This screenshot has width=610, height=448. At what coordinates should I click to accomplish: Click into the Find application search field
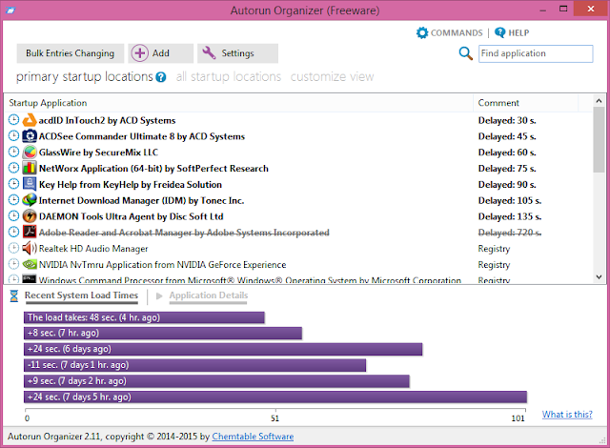pos(536,53)
